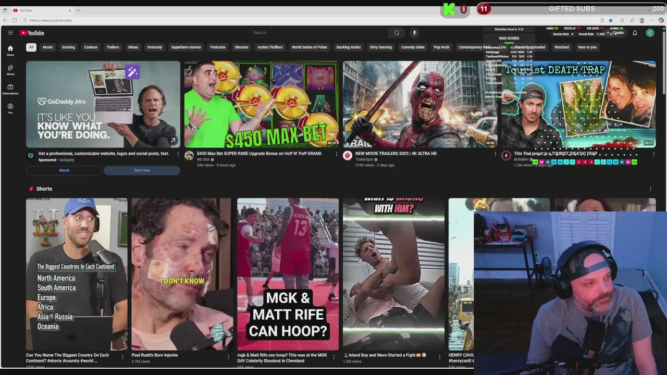Open the browser profile icon

642,20
